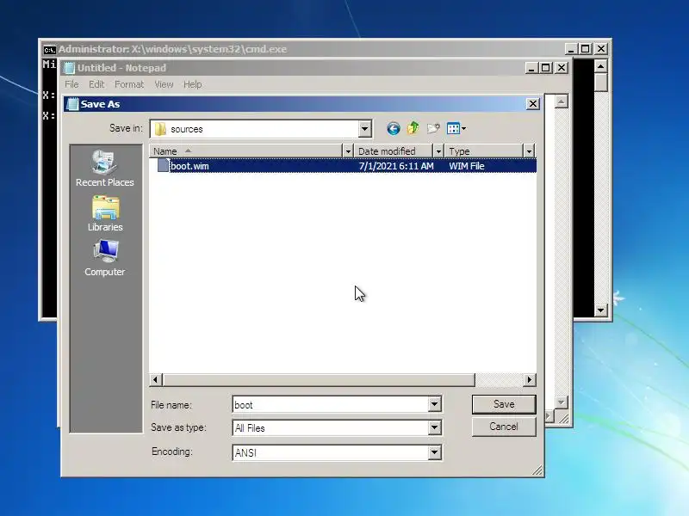Open the Date modified column filter arrow

(x=438, y=151)
